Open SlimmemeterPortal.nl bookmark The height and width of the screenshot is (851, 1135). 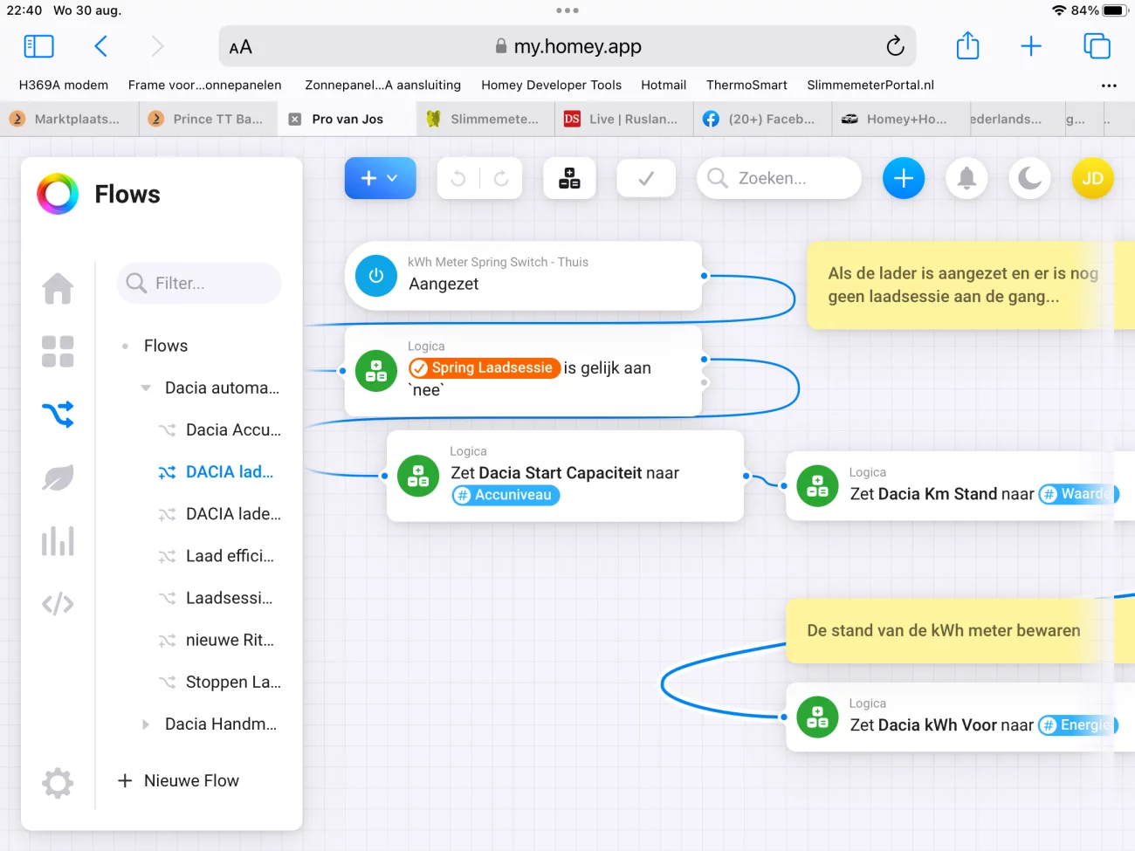[870, 85]
